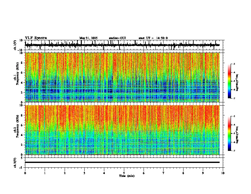The width and height of the screenshot is (251, 194).
Task: Click time axis tick label "4"
Action: point(104,173)
